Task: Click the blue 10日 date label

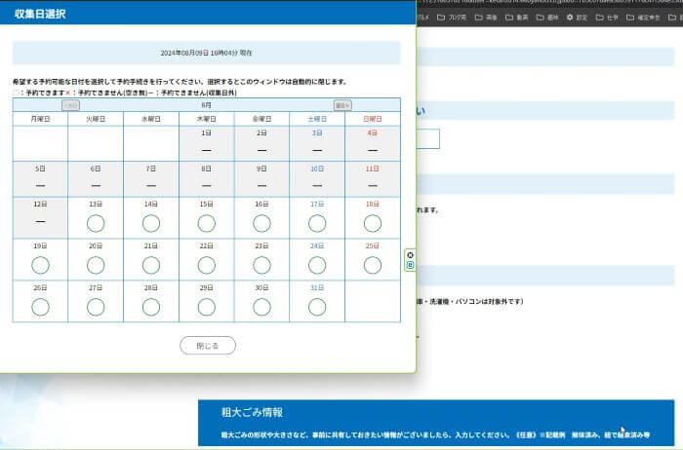Action: [317, 169]
